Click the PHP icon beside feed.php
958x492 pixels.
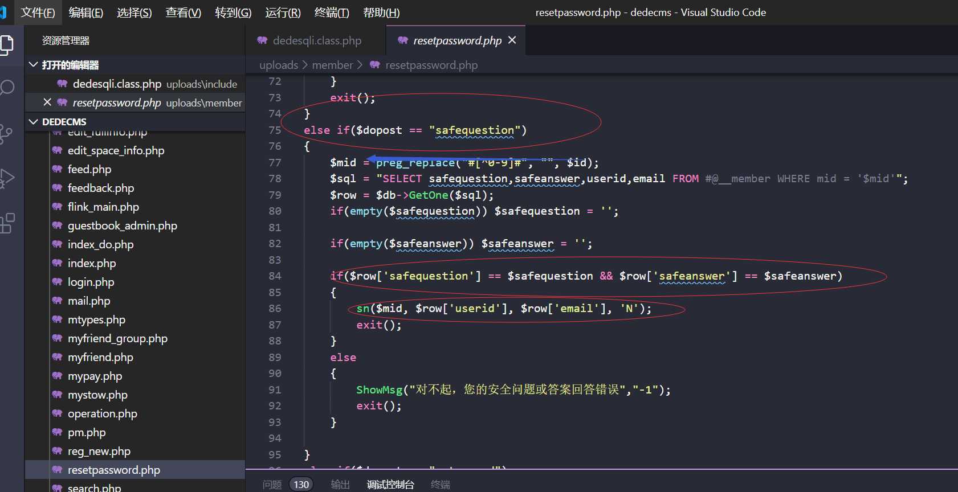[57, 169]
